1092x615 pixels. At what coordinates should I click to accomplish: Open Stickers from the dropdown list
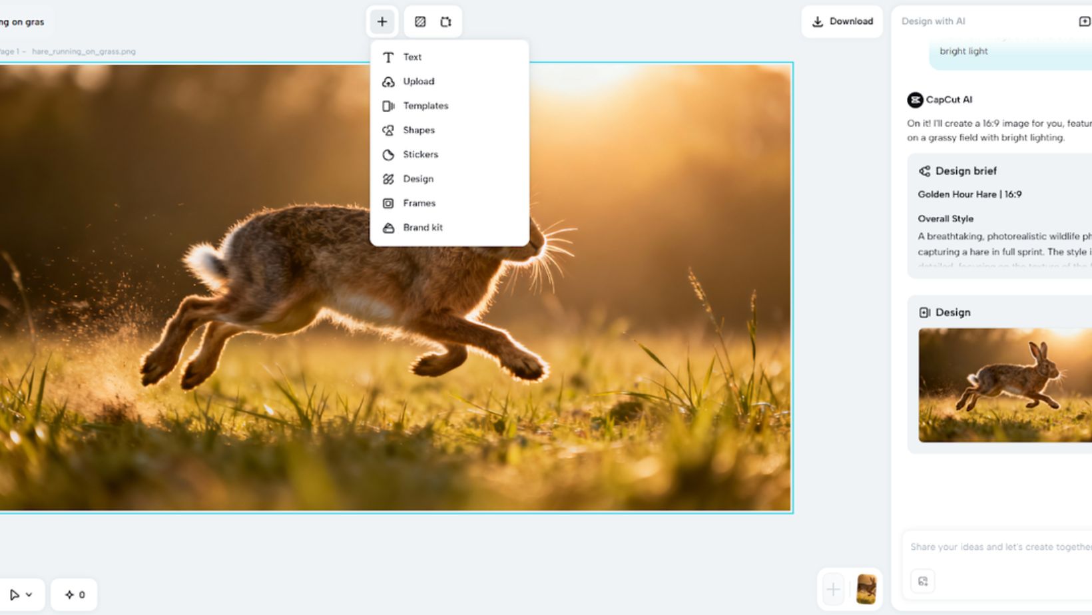click(420, 154)
